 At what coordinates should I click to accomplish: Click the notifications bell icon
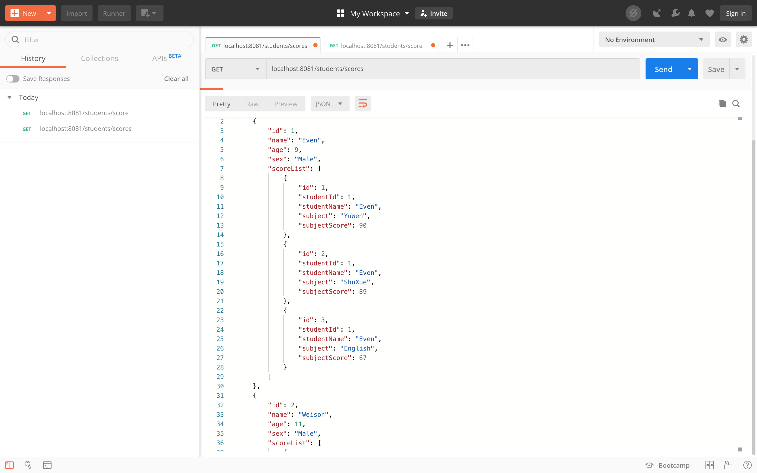click(692, 13)
